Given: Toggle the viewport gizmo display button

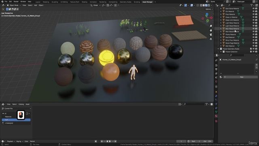Looking at the screenshot, I should (x=186, y=5).
